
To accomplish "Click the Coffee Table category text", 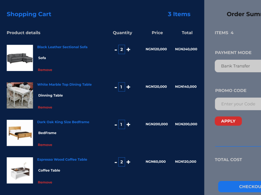I will point(49,170).
